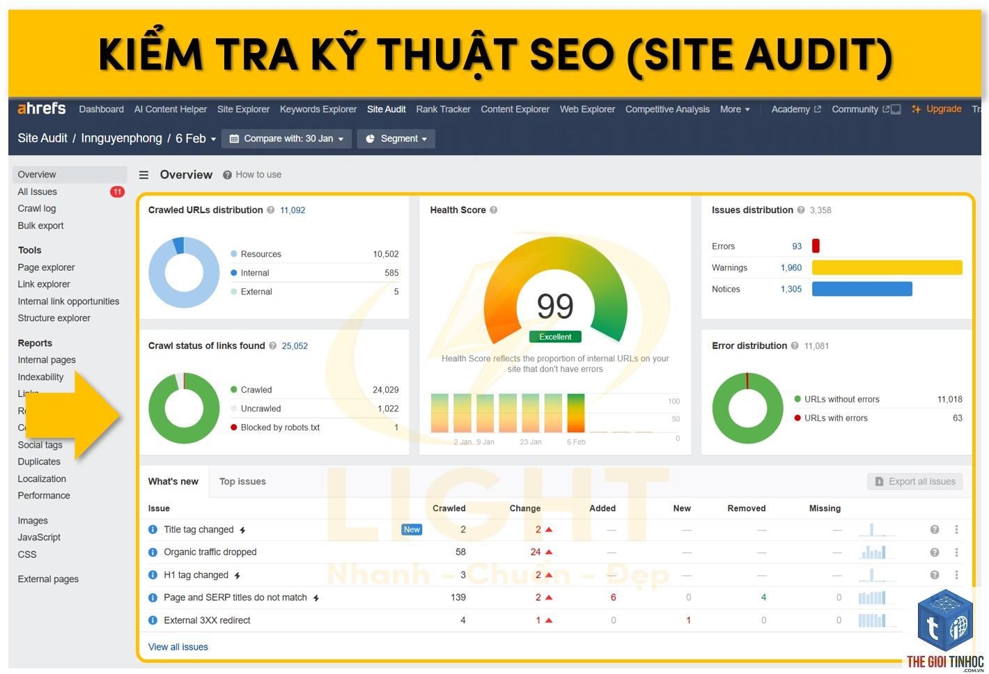Click the sparkline chart for Title tag changed

point(877,529)
